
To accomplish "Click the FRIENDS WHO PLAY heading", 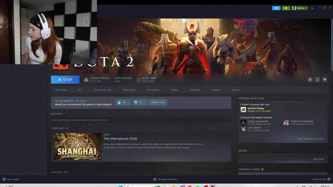I will tap(251, 98).
